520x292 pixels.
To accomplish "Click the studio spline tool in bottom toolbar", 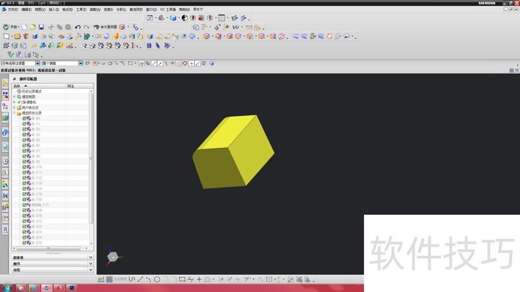I will point(190,280).
